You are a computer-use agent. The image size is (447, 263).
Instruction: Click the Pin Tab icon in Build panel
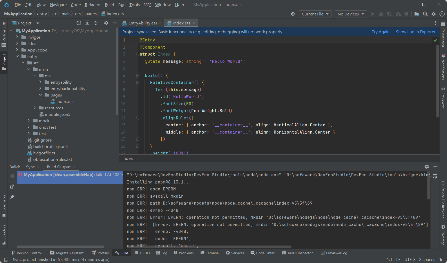(x=12, y=197)
